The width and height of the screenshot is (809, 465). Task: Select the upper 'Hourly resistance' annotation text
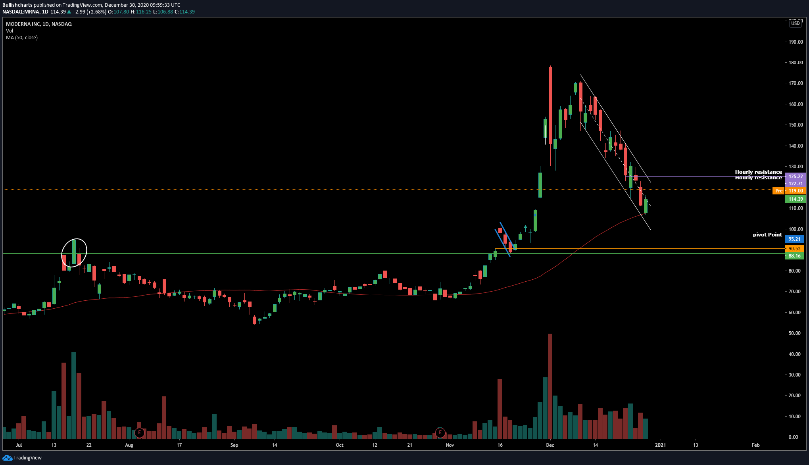758,172
